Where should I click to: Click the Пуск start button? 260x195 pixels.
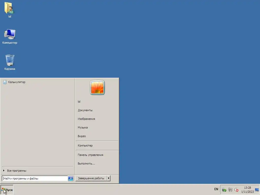pyautogui.click(x=7, y=190)
